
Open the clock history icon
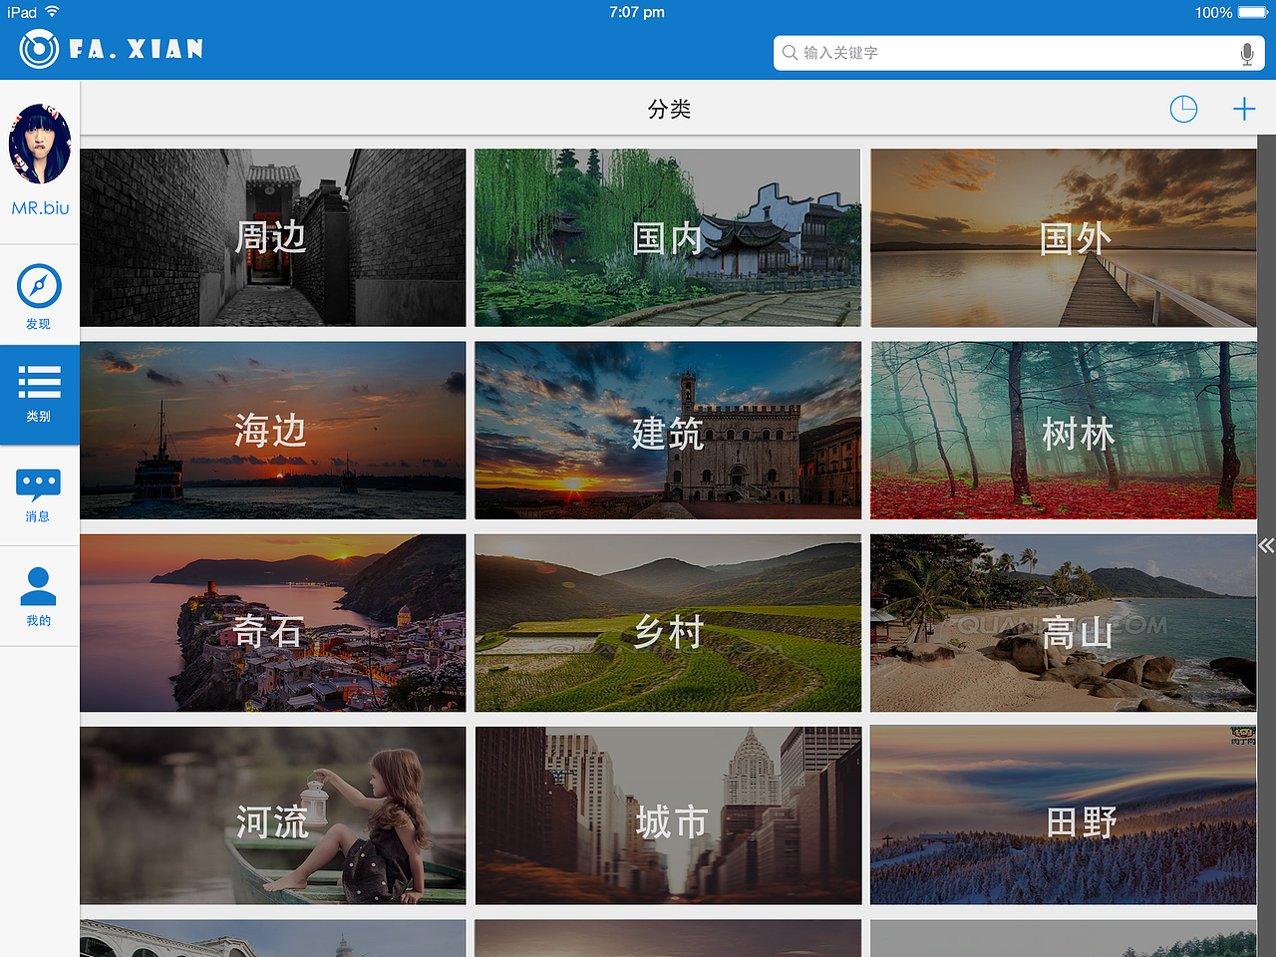(1182, 110)
